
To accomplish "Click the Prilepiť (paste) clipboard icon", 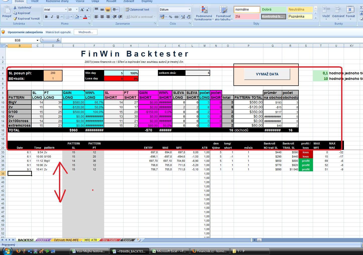I will [7, 10].
